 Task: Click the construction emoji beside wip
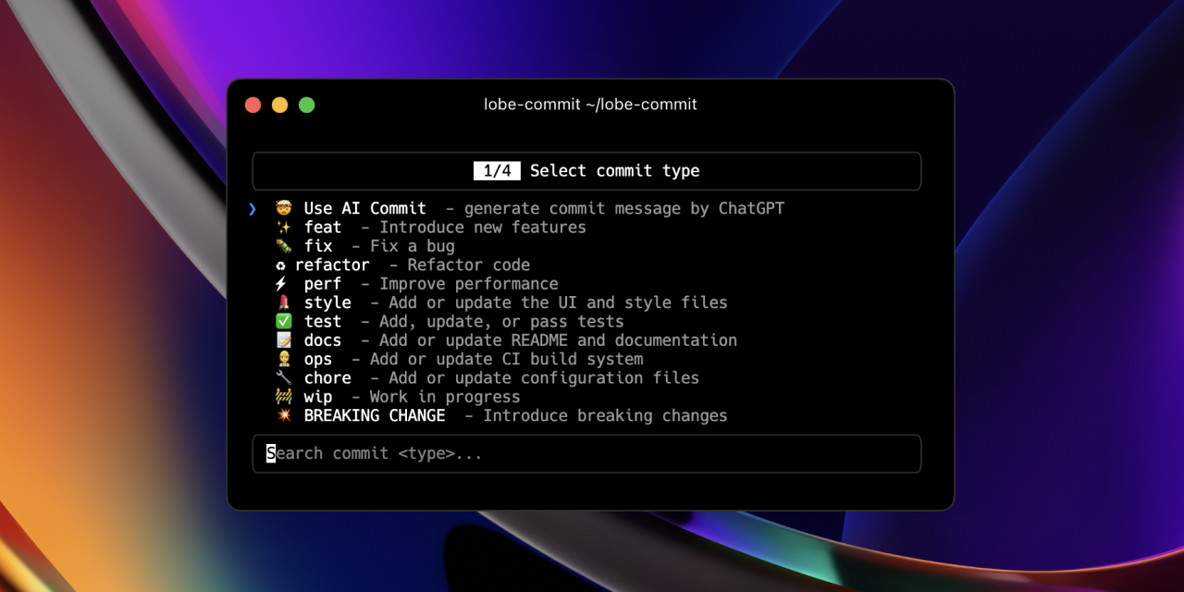(x=283, y=397)
